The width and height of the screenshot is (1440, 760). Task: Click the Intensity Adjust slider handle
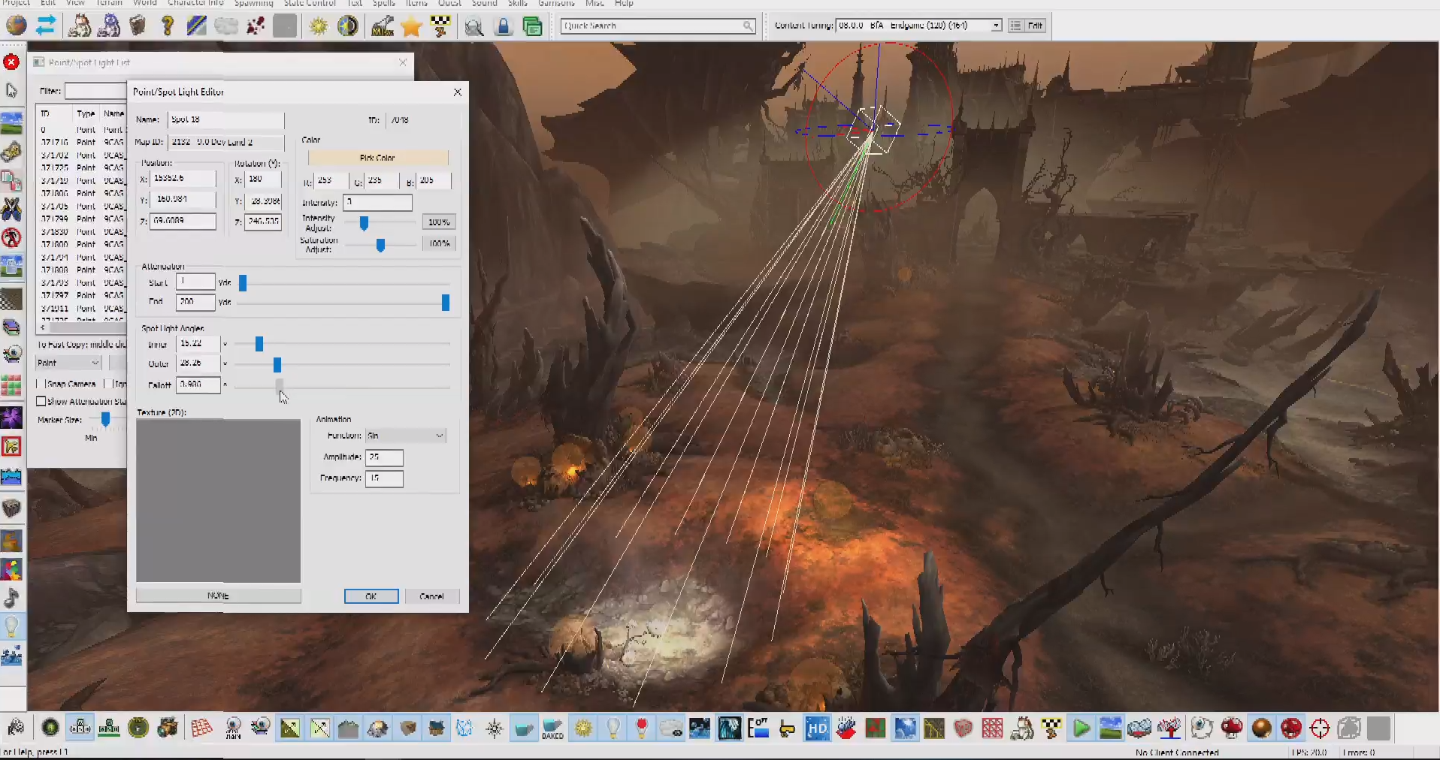(x=364, y=223)
